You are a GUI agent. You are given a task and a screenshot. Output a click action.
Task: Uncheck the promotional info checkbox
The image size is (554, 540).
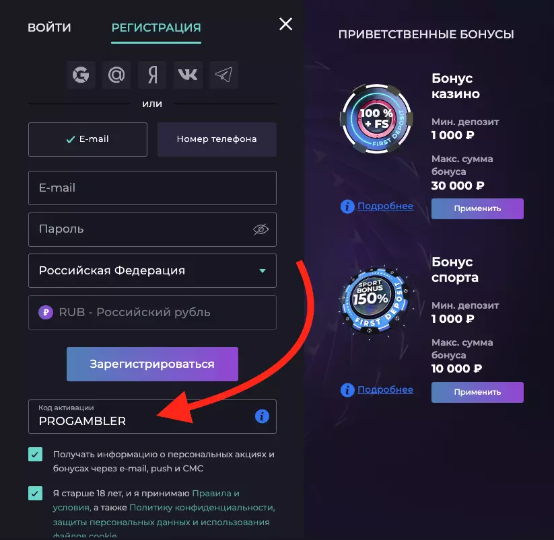click(36, 455)
